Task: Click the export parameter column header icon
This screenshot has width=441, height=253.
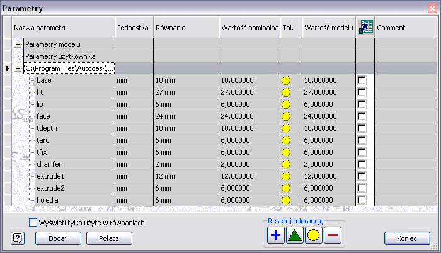Action: tap(365, 28)
